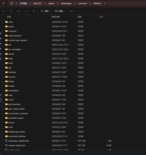Expand chevron after steam in breadcrumb
The width and height of the screenshot is (146, 155).
[57, 4]
